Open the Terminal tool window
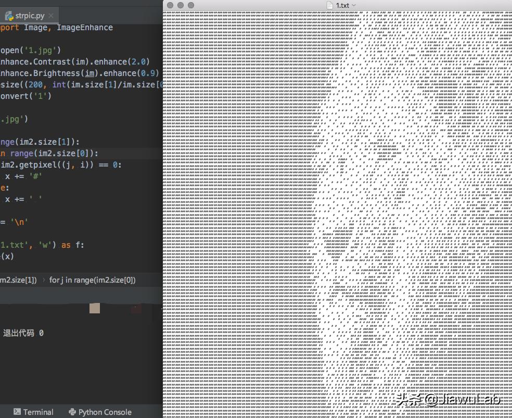Screen dimensions: 512x418 tap(34, 412)
